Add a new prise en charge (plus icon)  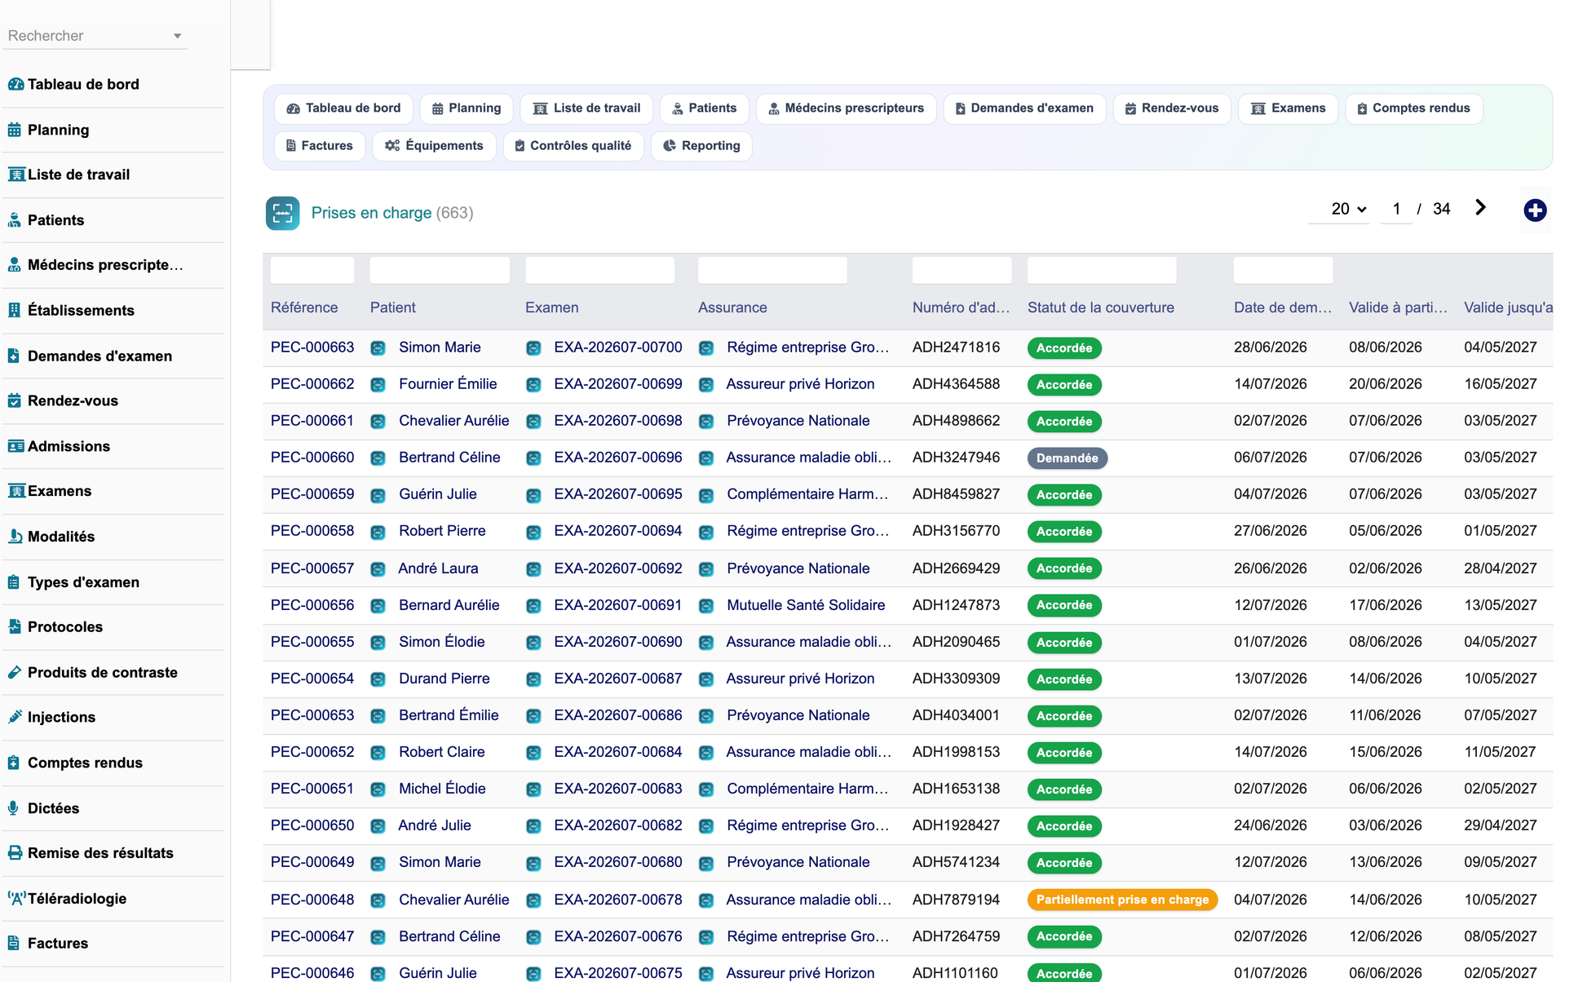(1535, 210)
